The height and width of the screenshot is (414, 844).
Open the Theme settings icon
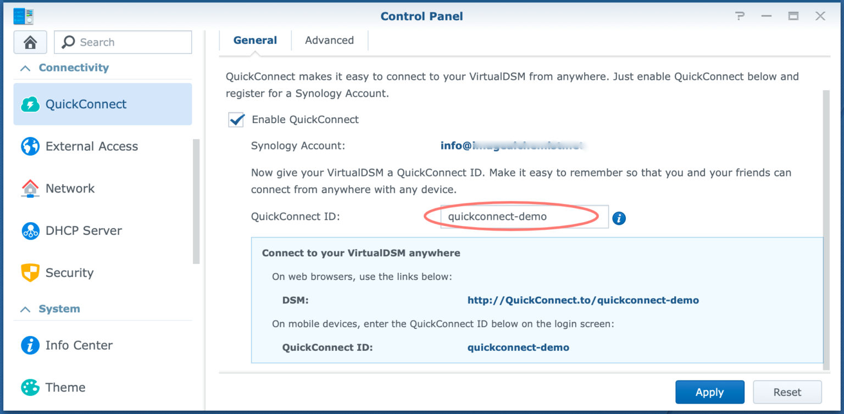pyautogui.click(x=65, y=387)
